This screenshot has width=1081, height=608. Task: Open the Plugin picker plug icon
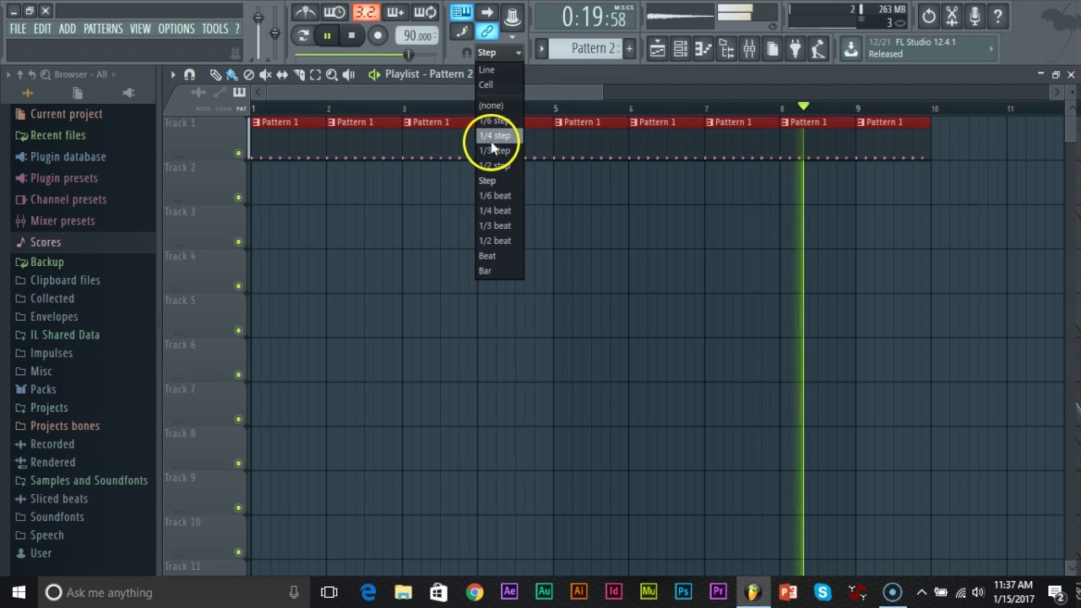point(795,50)
